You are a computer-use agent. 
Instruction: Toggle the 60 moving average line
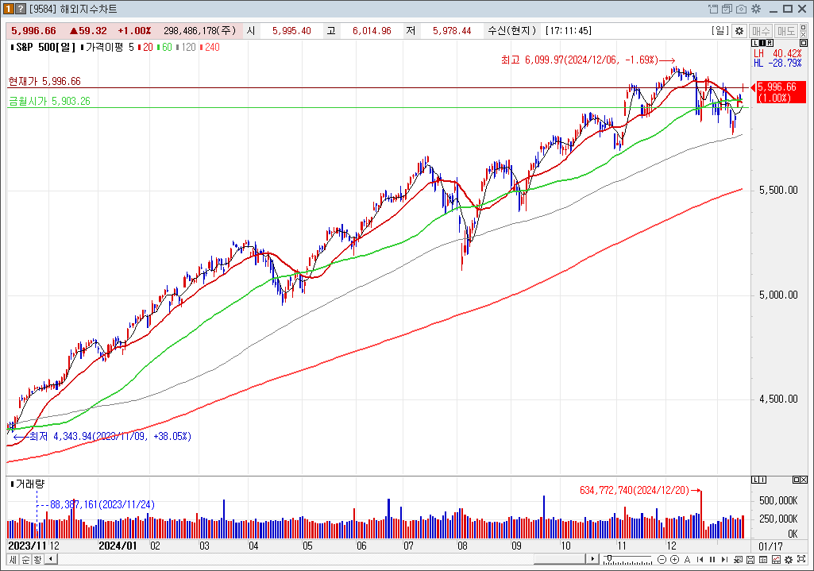(x=166, y=47)
